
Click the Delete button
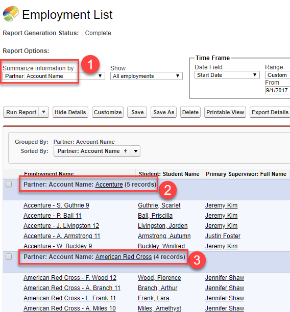(x=190, y=112)
